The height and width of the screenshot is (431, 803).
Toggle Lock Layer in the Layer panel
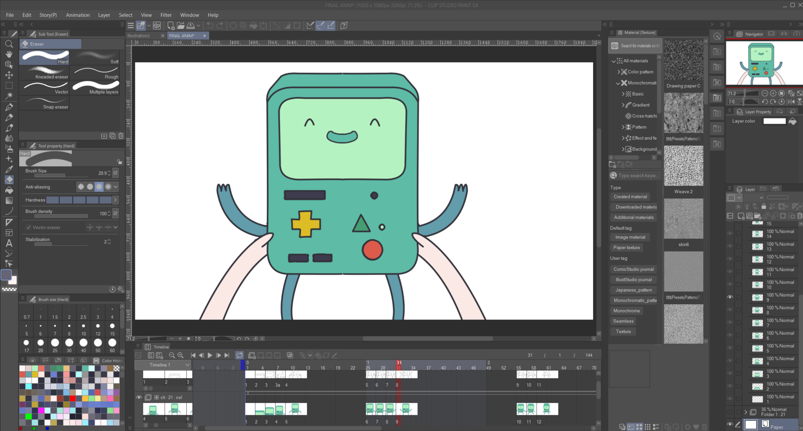point(764,206)
